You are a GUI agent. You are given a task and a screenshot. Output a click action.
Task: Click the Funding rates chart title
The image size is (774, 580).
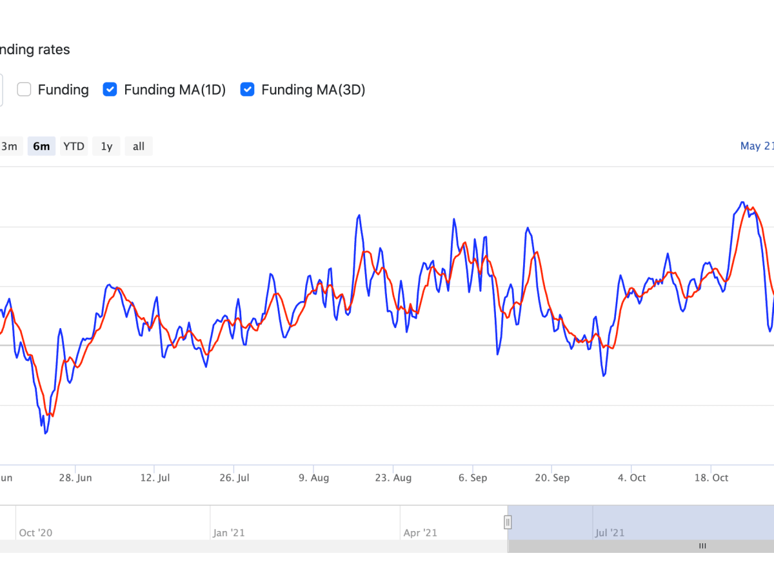(x=35, y=50)
